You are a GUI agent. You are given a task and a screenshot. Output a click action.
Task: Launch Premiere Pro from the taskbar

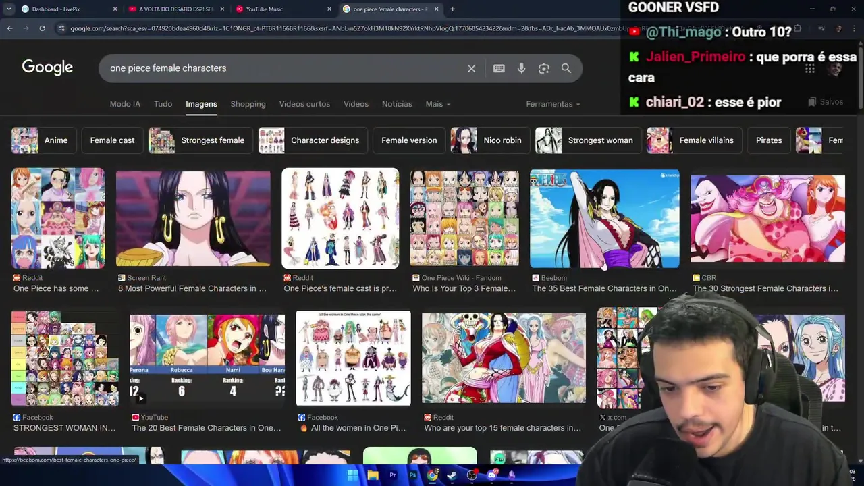click(x=392, y=475)
